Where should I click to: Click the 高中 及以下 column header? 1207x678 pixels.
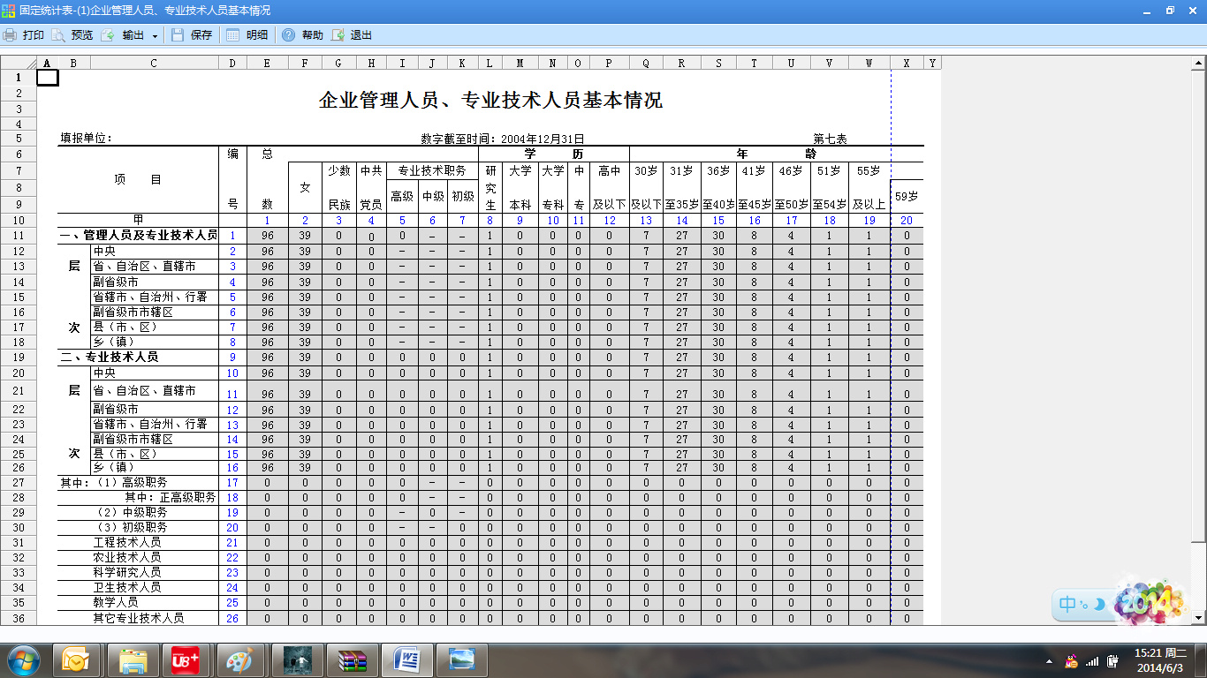609,187
